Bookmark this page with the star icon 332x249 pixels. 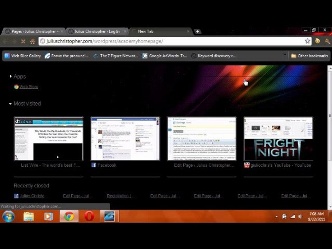pyautogui.click(x=307, y=41)
